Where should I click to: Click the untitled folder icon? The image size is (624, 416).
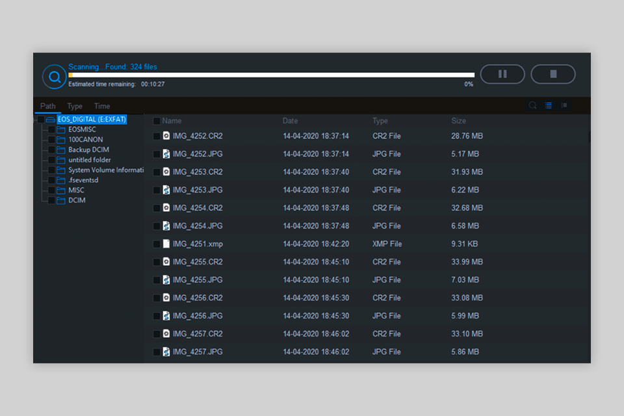(x=61, y=160)
